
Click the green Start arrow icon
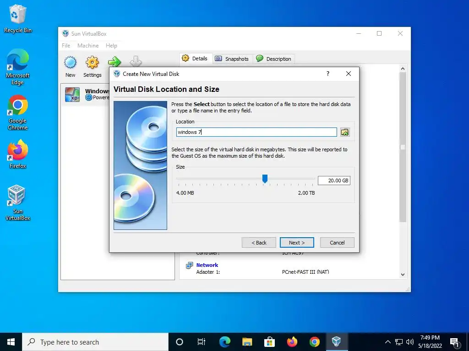click(115, 62)
